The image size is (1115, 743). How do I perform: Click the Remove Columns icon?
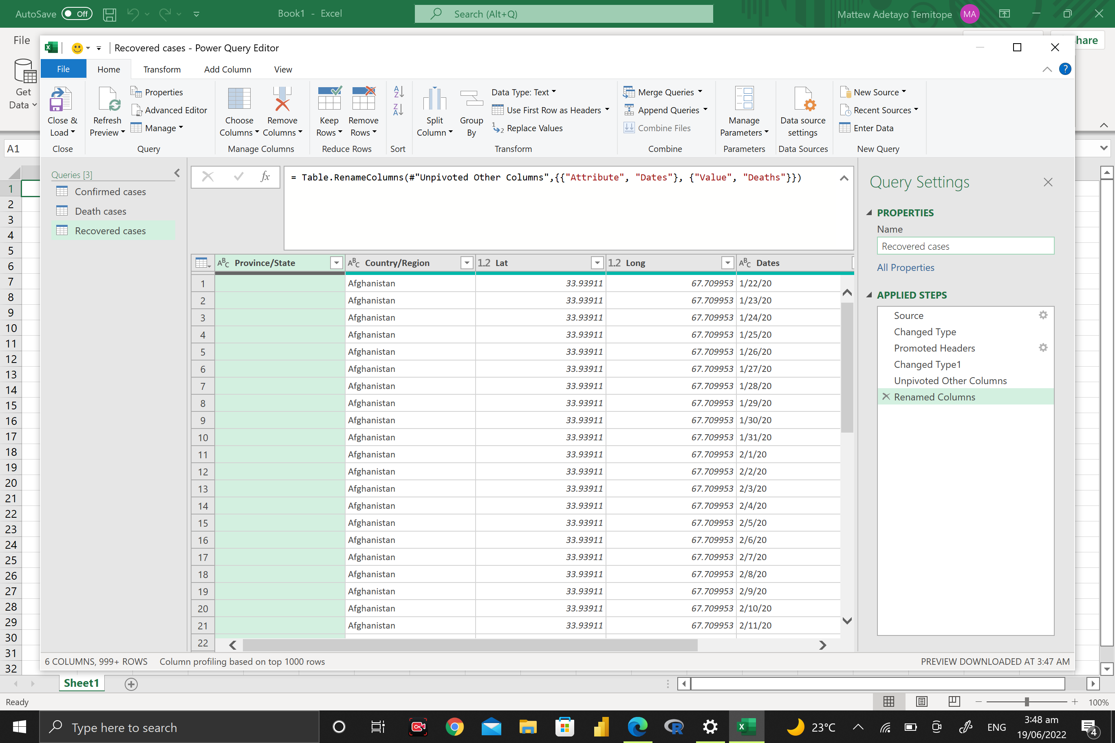282,100
